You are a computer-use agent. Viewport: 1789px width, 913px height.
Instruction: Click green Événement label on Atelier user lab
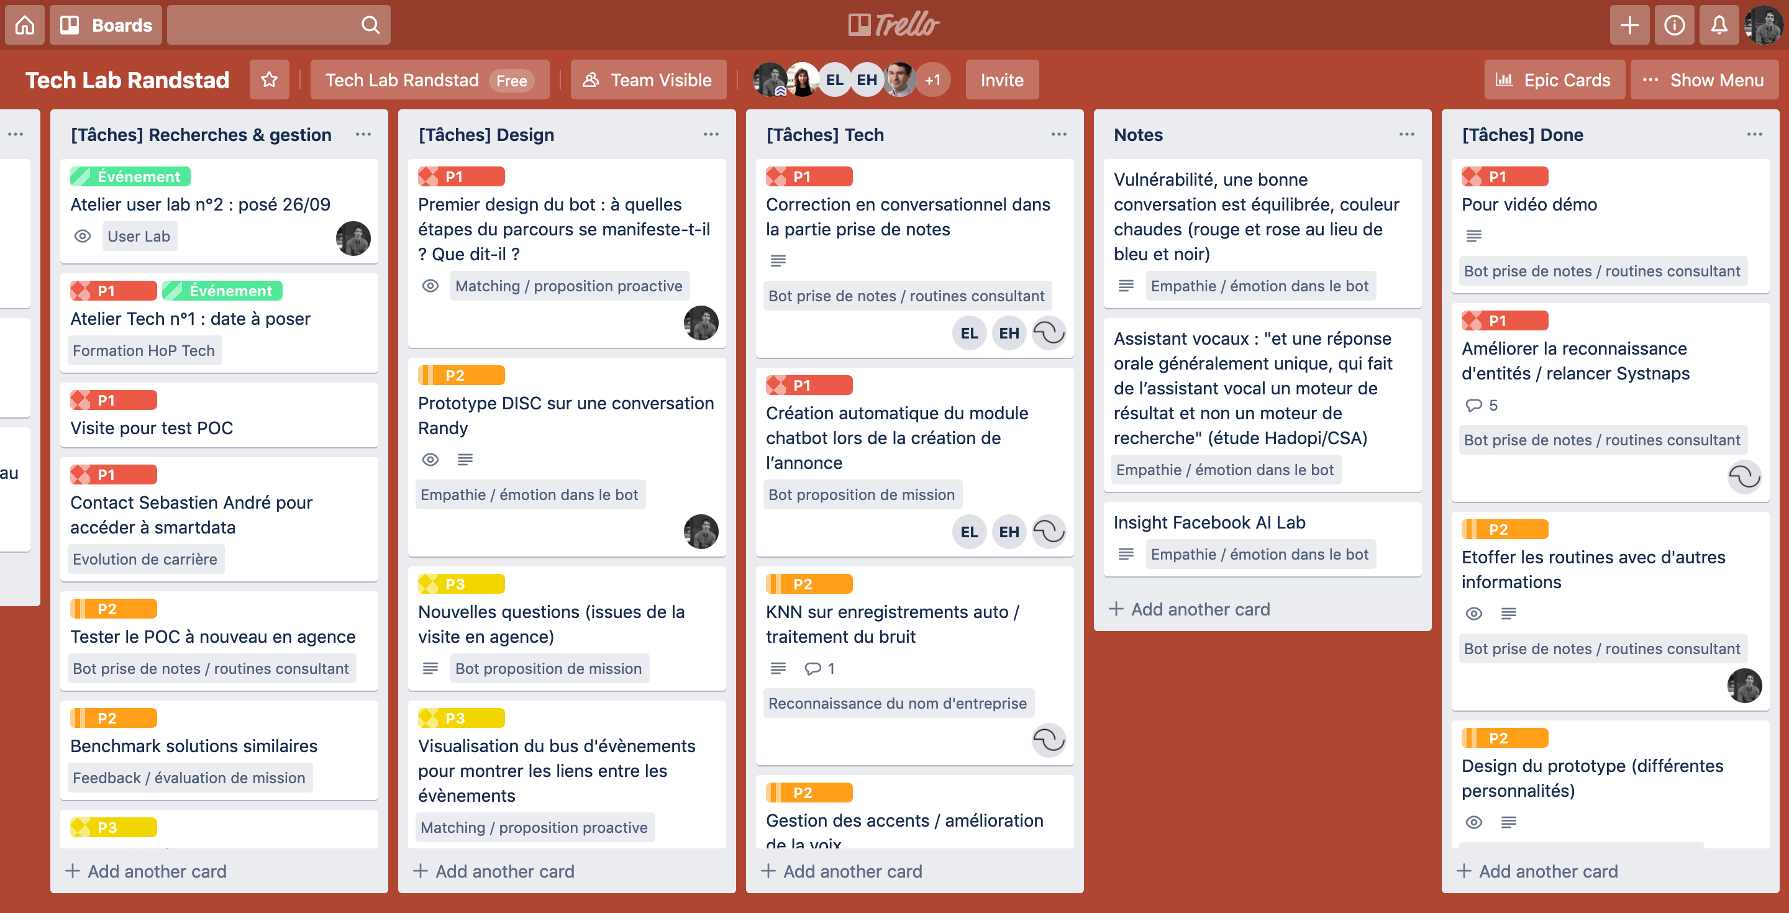coord(130,176)
